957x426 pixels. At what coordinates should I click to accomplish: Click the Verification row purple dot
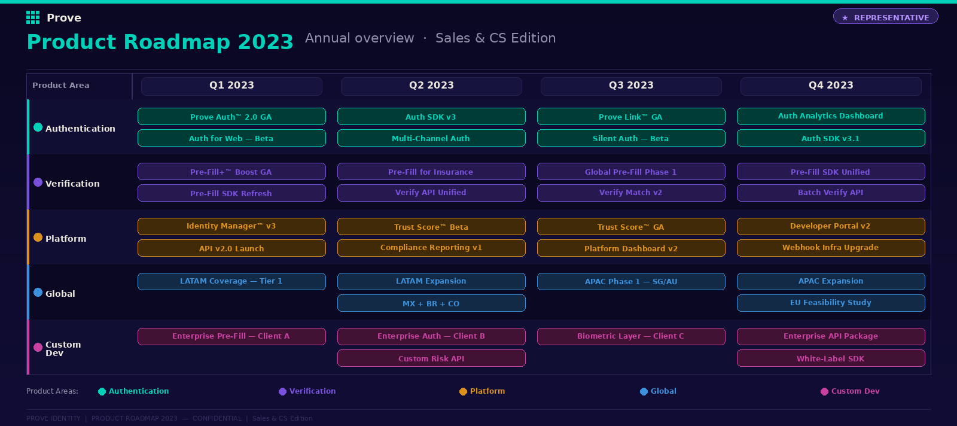[x=38, y=182]
